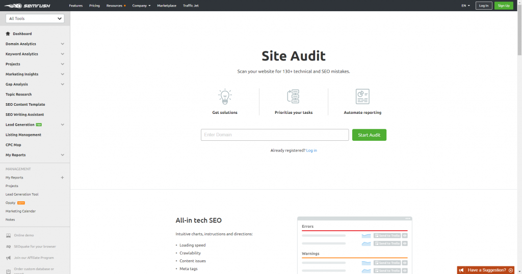Viewport: 522px width, 274px height.
Task: Click the Get solutions lightbulb icon
Action: [x=225, y=96]
